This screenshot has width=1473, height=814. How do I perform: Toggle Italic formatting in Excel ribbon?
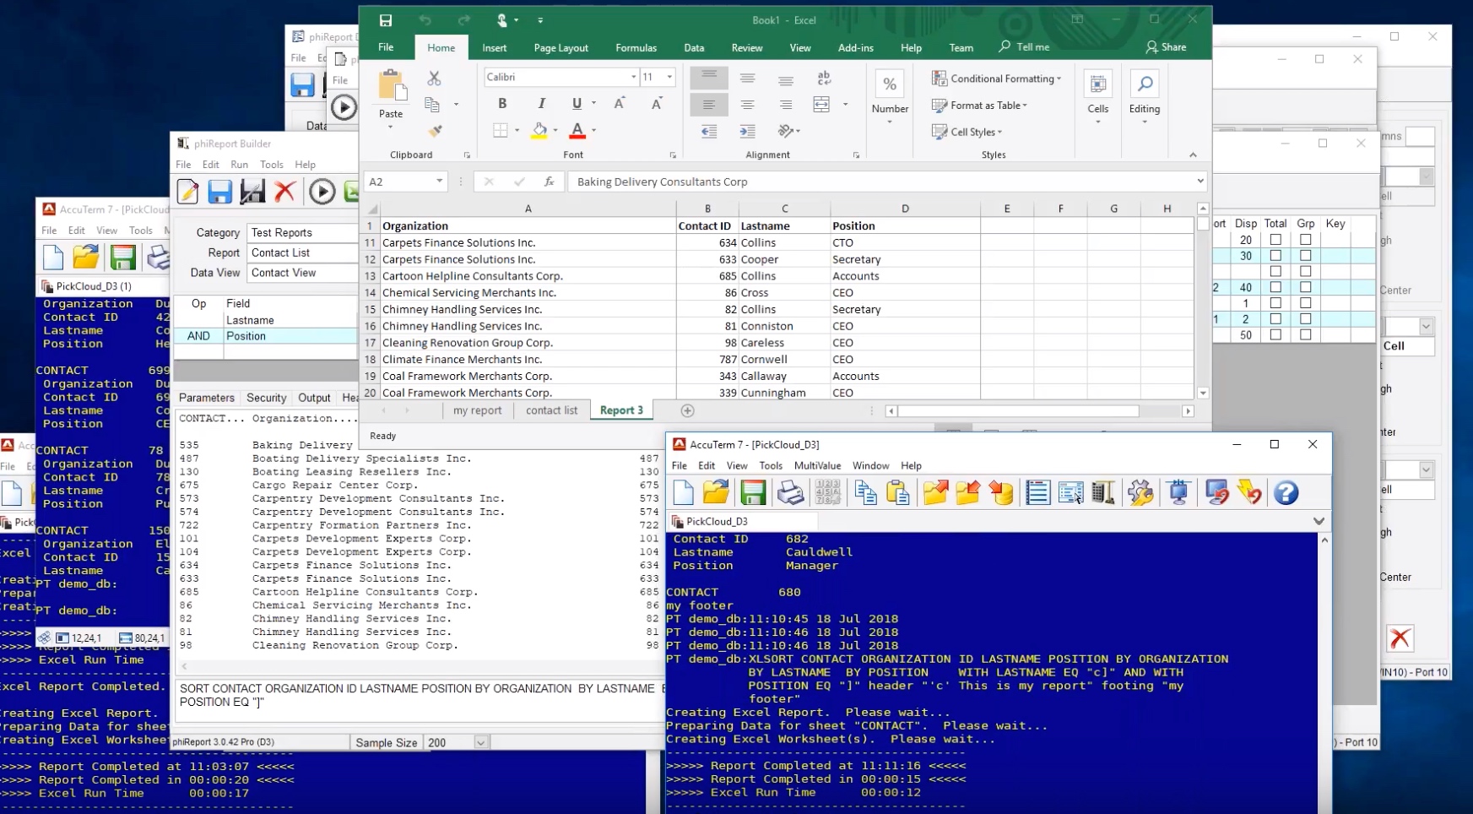(541, 104)
